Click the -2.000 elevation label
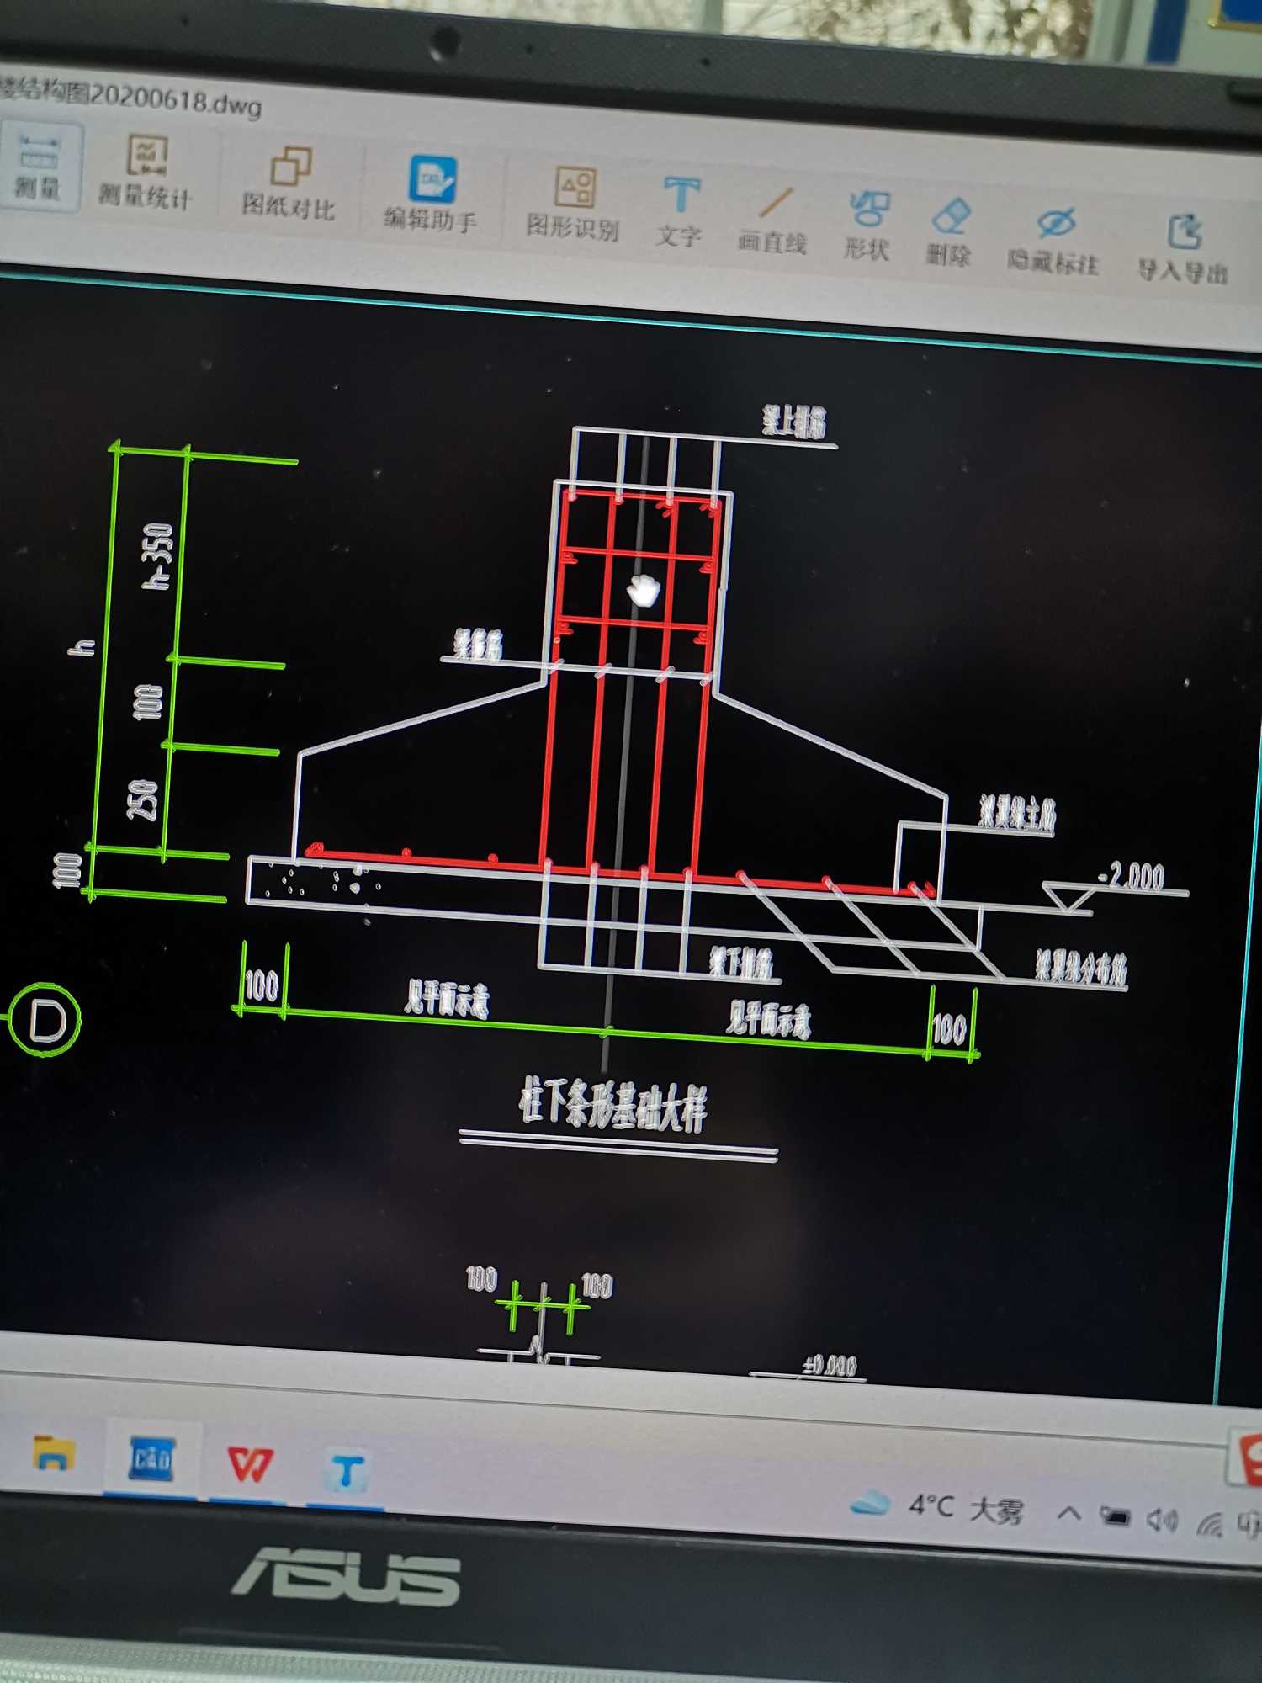This screenshot has width=1262, height=1683. (1132, 877)
